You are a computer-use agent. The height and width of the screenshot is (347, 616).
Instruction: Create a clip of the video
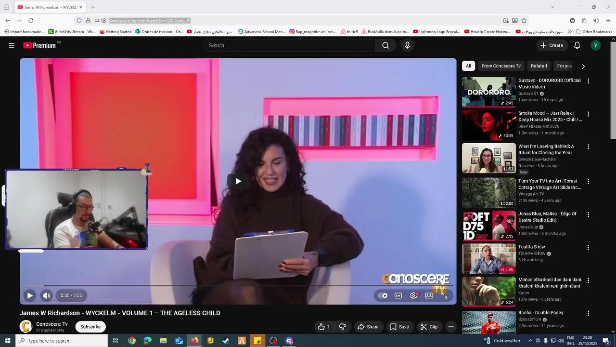pos(429,327)
